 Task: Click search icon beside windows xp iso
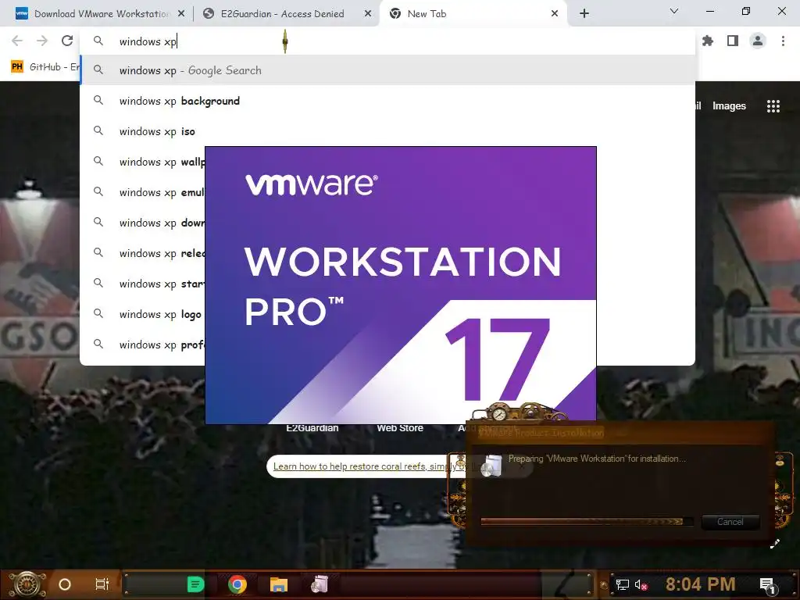(98, 131)
